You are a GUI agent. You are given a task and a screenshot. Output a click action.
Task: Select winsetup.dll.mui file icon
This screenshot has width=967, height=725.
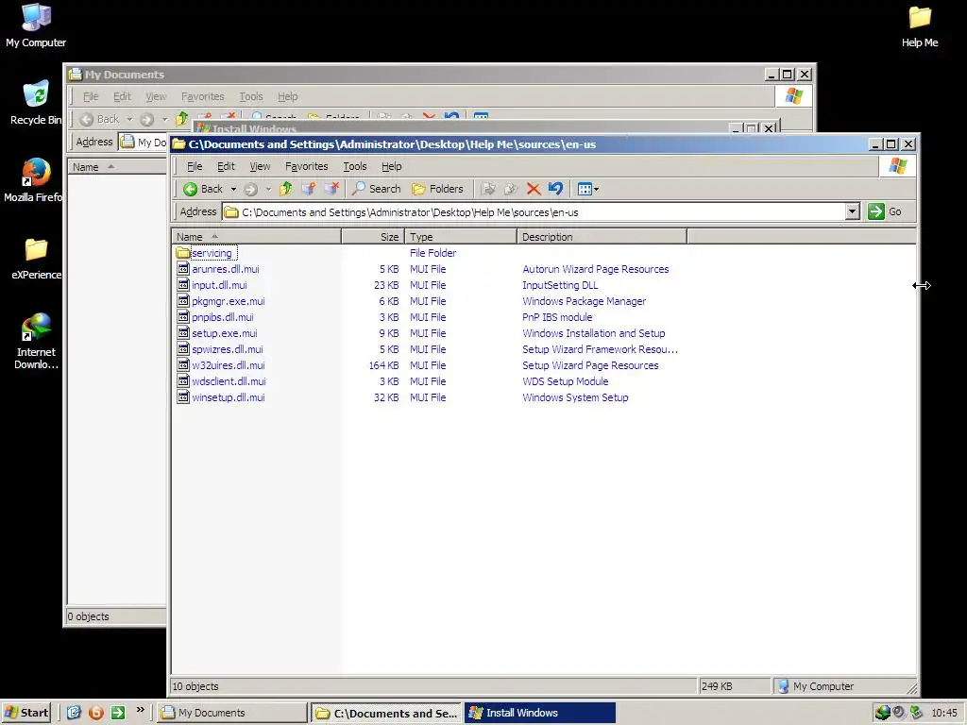point(183,397)
